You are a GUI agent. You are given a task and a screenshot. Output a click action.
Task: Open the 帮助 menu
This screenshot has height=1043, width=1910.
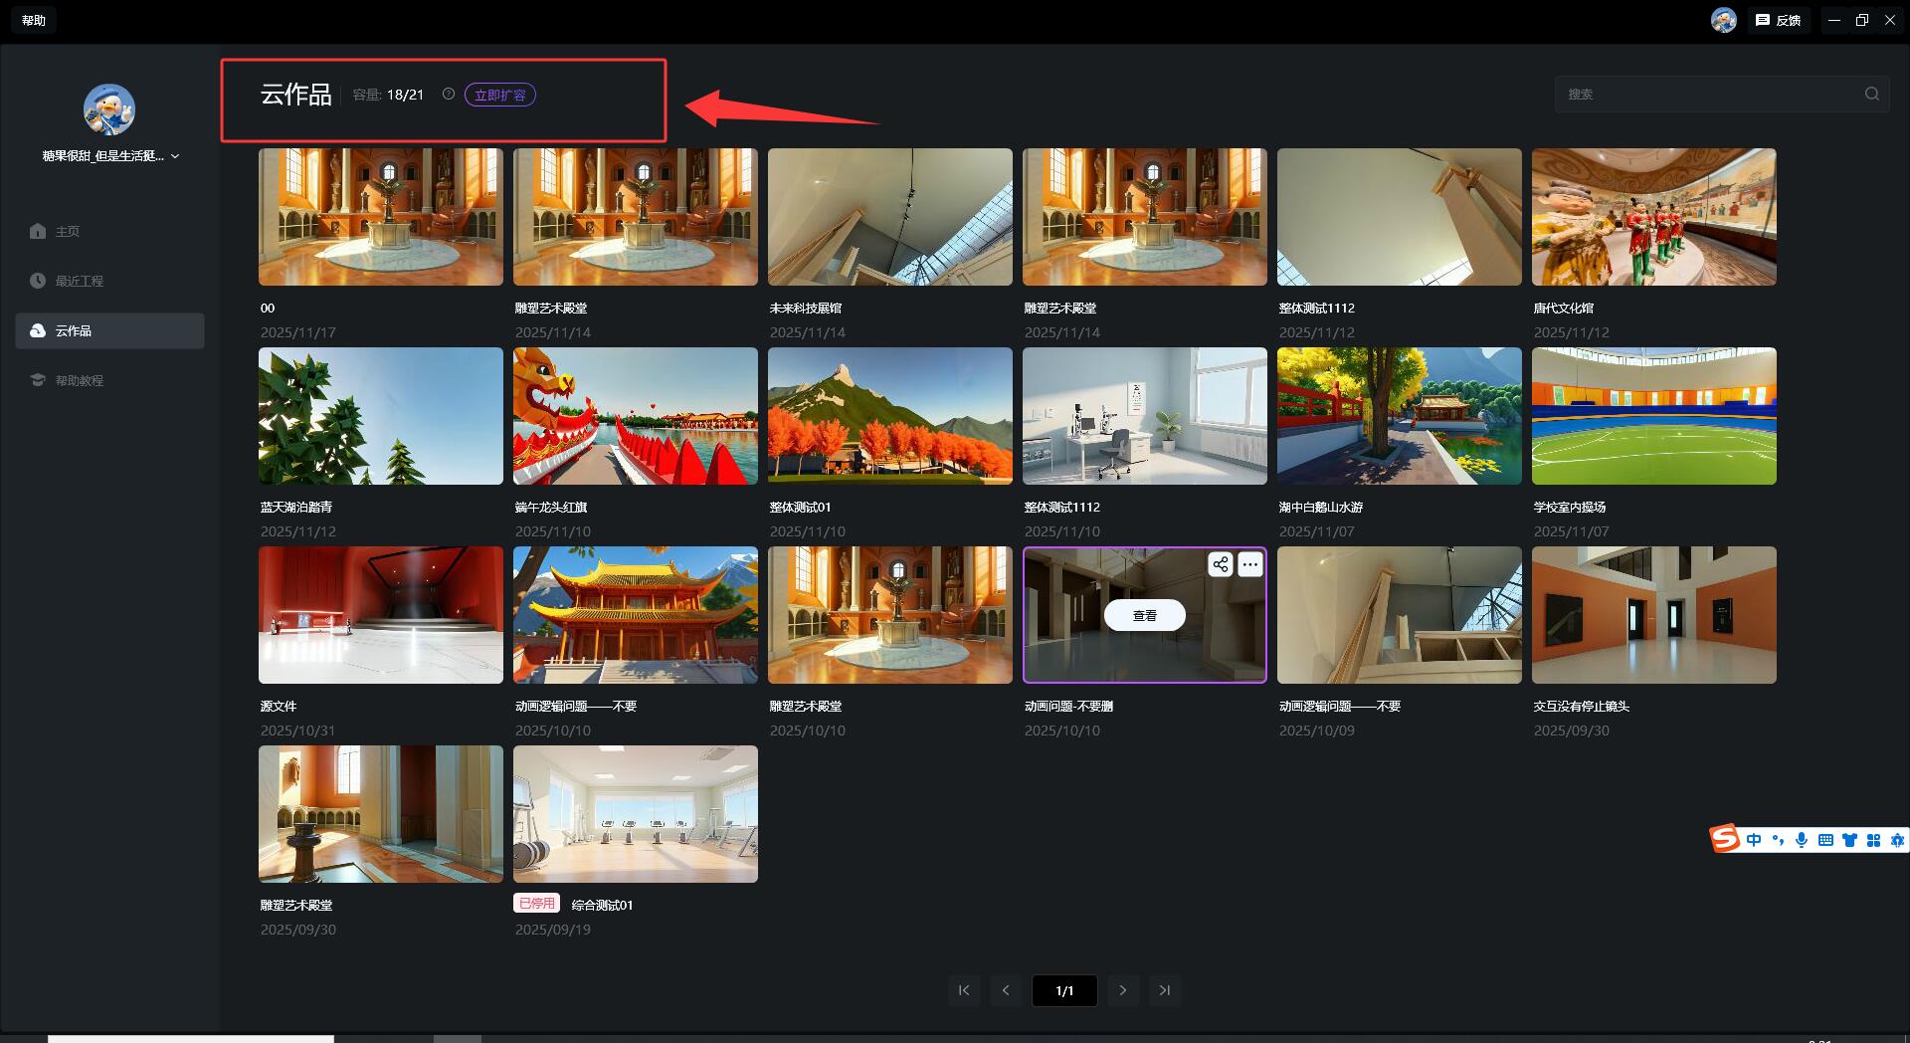coord(34,20)
